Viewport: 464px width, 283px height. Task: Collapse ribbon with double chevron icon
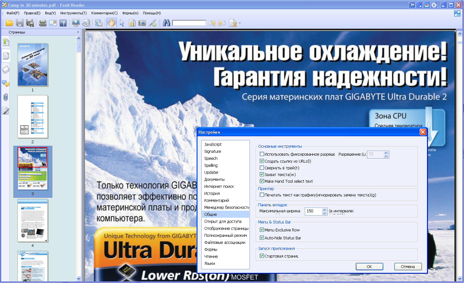[434, 5]
